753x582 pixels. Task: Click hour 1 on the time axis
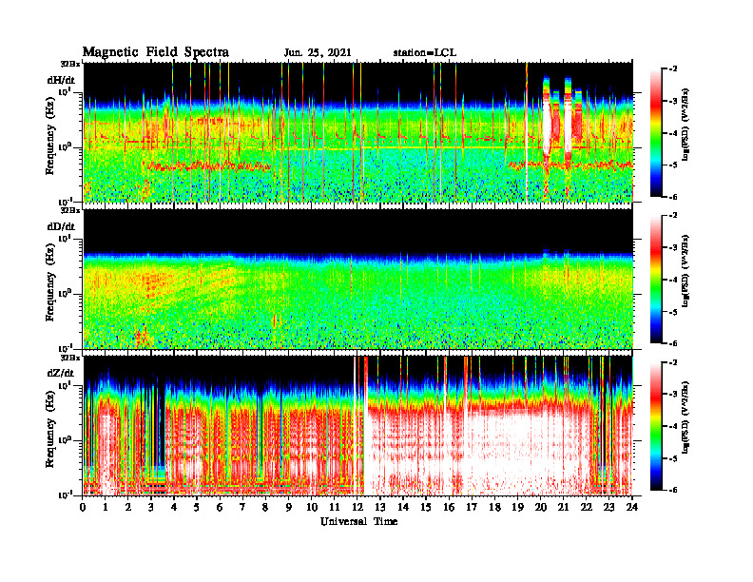[x=106, y=508]
